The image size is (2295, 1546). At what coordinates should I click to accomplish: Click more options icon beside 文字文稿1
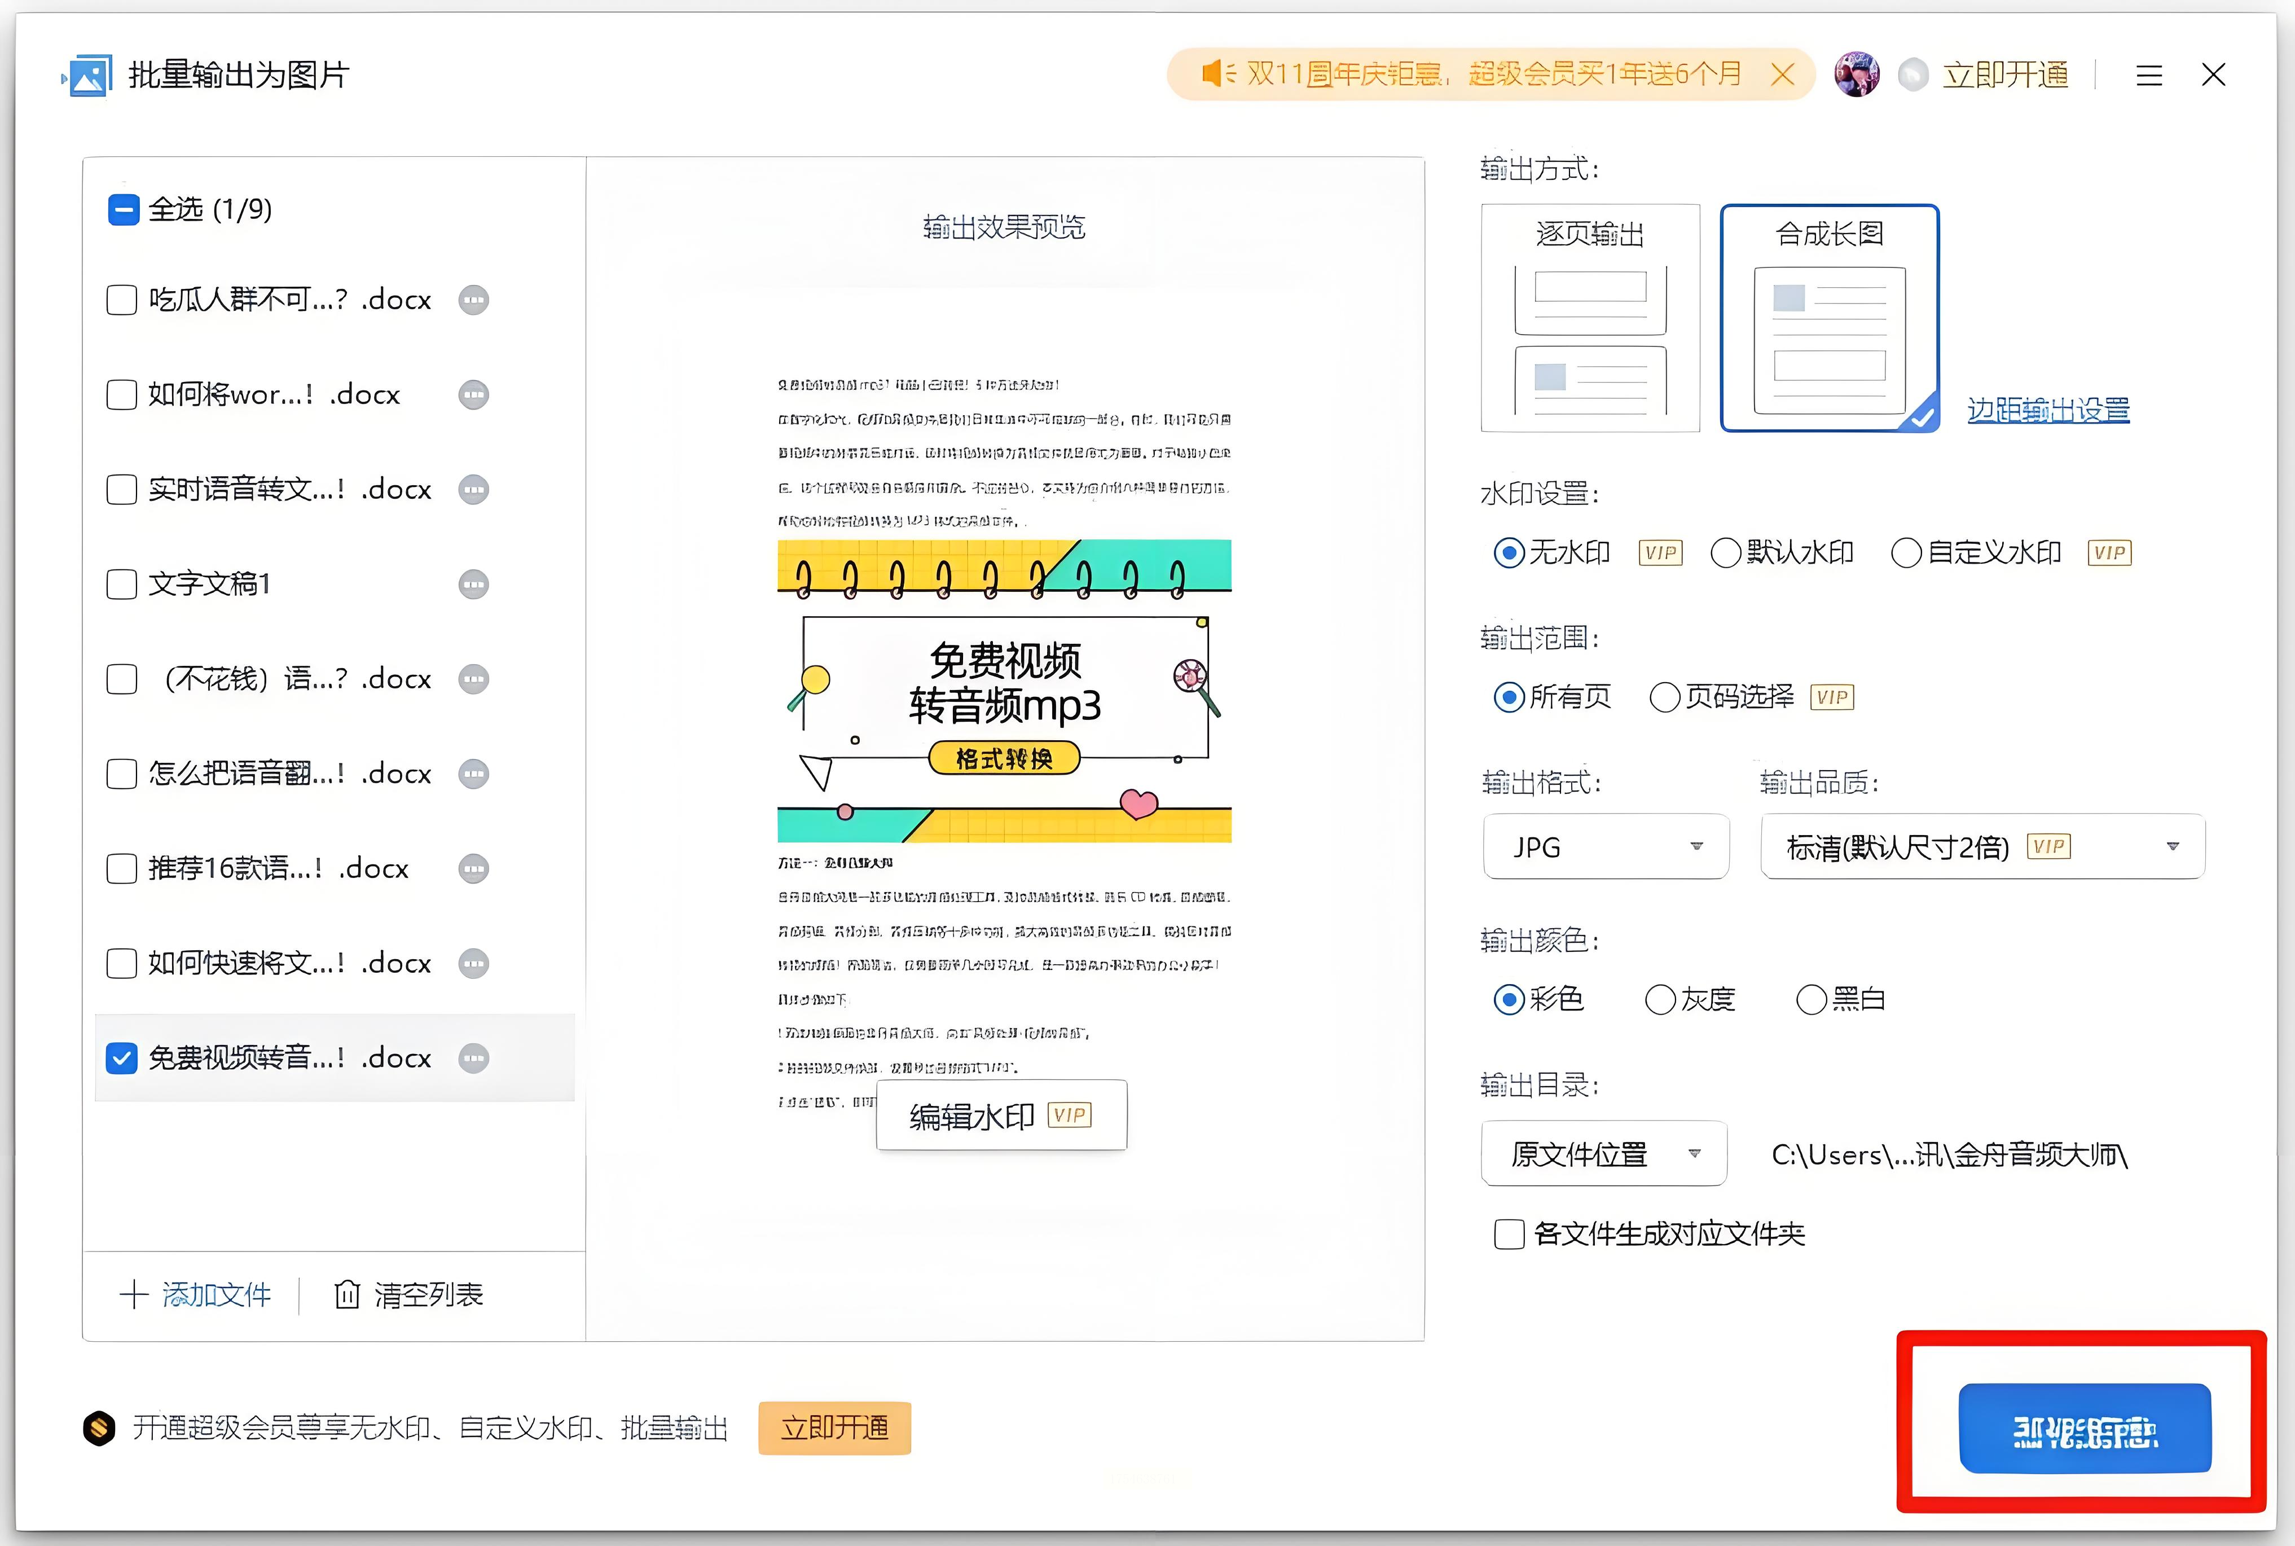pyautogui.click(x=473, y=585)
